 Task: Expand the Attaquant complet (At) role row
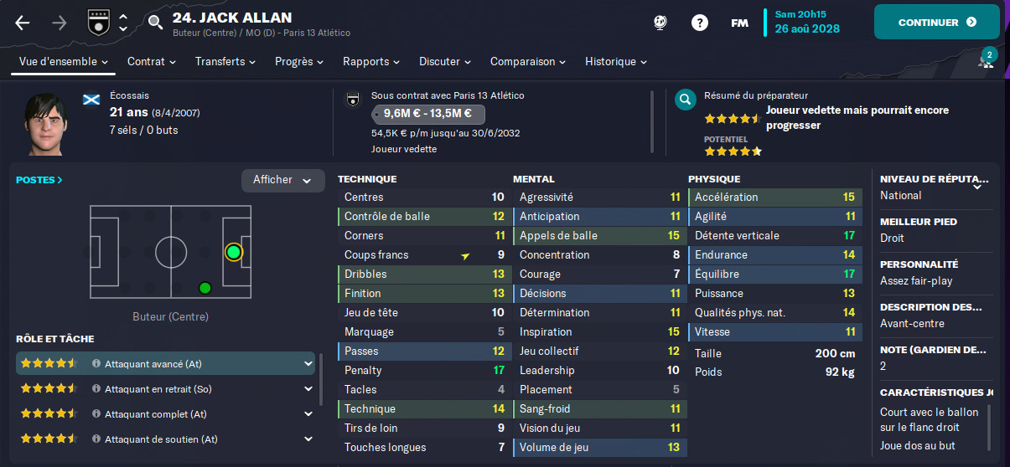308,414
